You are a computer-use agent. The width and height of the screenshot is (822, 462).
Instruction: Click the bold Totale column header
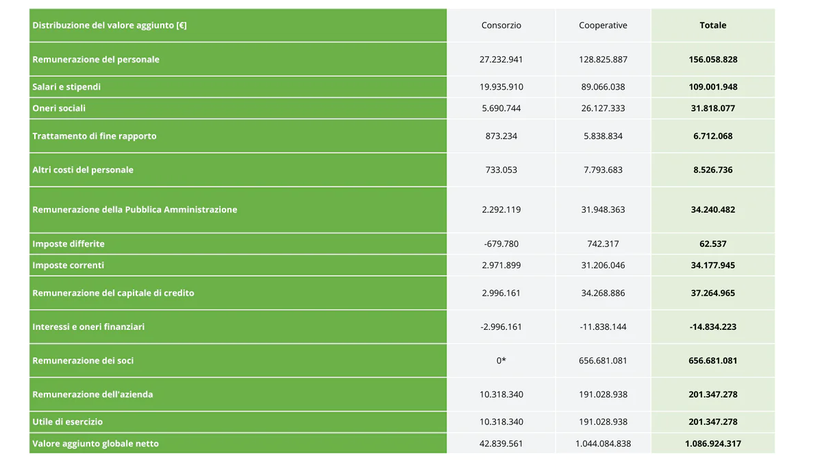712,25
